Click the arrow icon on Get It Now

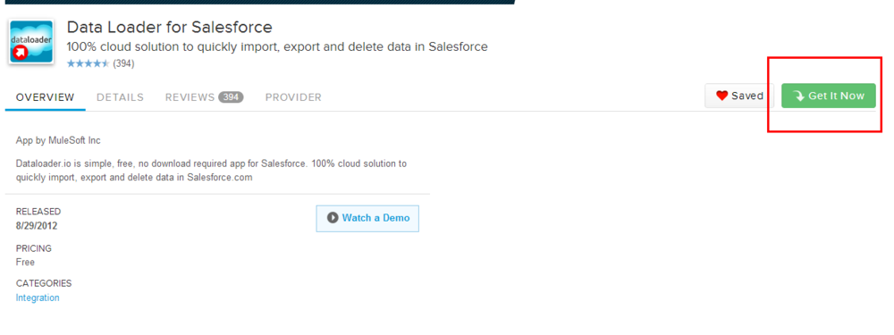(x=798, y=96)
